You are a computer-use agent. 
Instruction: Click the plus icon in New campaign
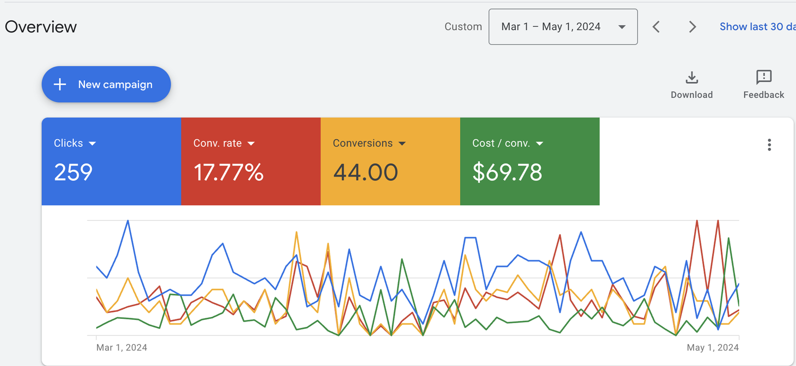tap(60, 84)
